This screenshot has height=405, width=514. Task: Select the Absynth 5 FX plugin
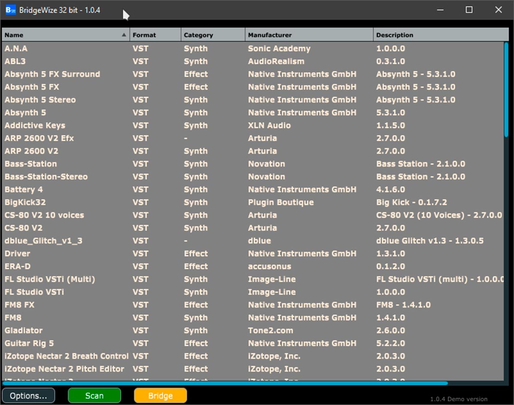click(32, 87)
